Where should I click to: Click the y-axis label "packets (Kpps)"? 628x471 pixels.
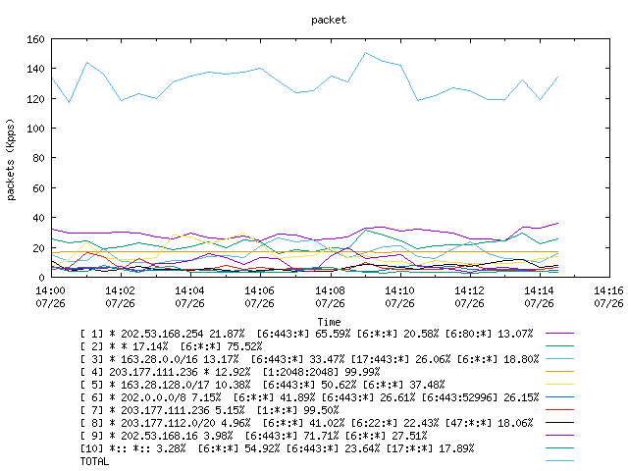(x=11, y=159)
